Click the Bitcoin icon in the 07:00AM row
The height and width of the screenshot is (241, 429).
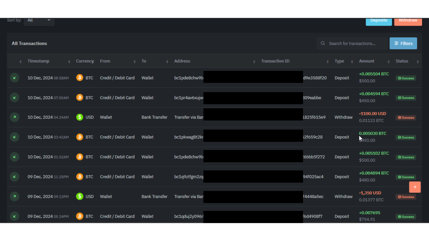click(x=80, y=98)
